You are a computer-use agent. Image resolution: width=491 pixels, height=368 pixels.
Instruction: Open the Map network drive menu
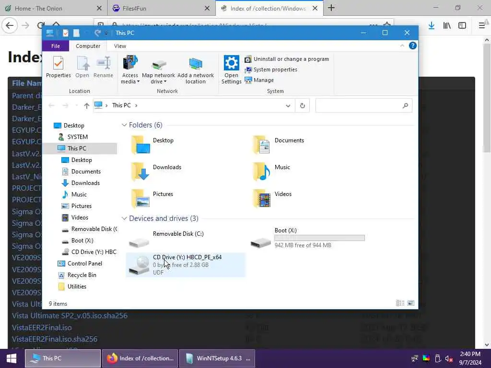click(158, 69)
